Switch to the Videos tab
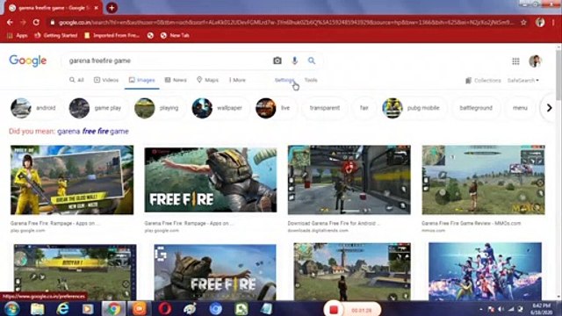The width and height of the screenshot is (562, 316). (x=106, y=80)
